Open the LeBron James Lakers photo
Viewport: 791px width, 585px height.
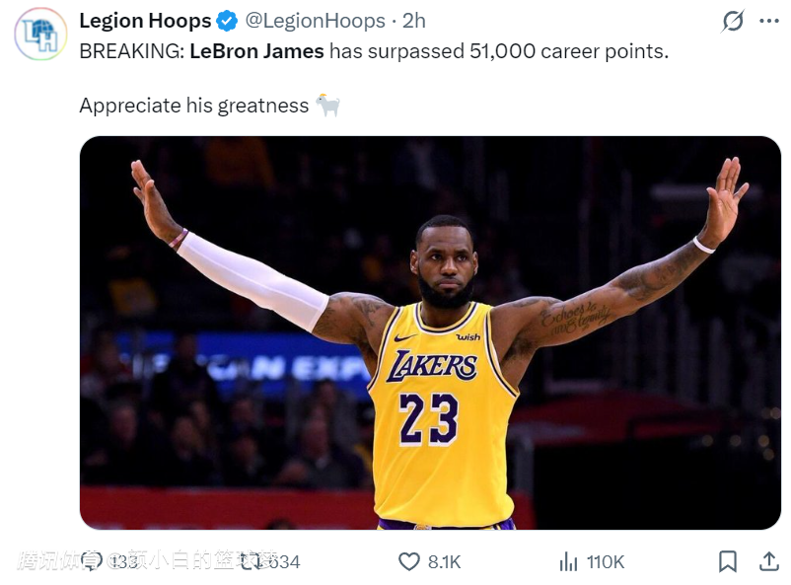coord(430,332)
